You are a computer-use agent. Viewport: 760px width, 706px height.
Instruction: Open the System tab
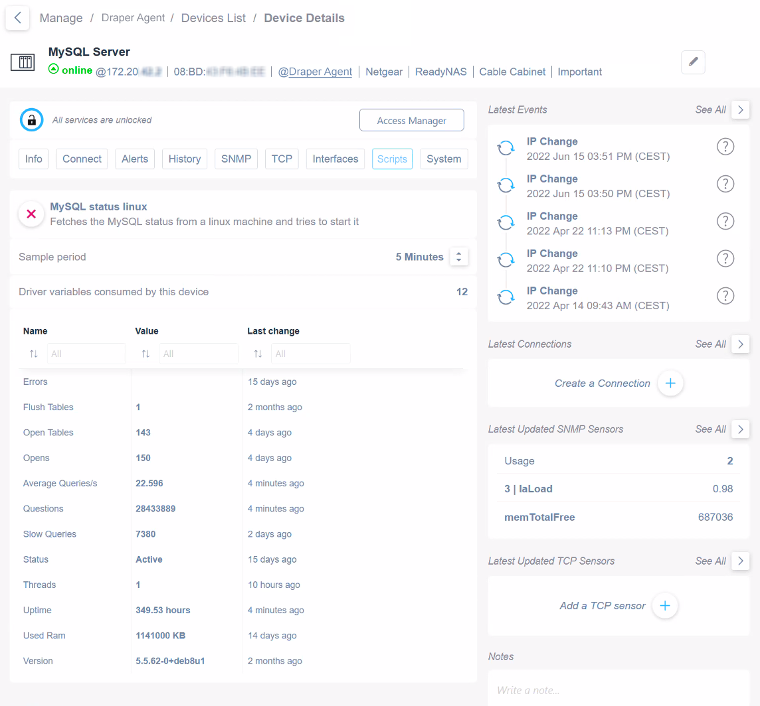444,159
